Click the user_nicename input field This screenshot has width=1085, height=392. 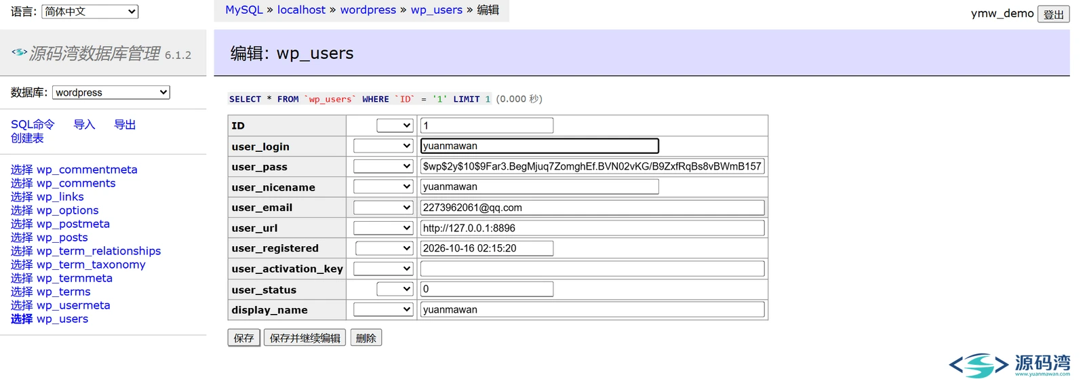pos(540,187)
